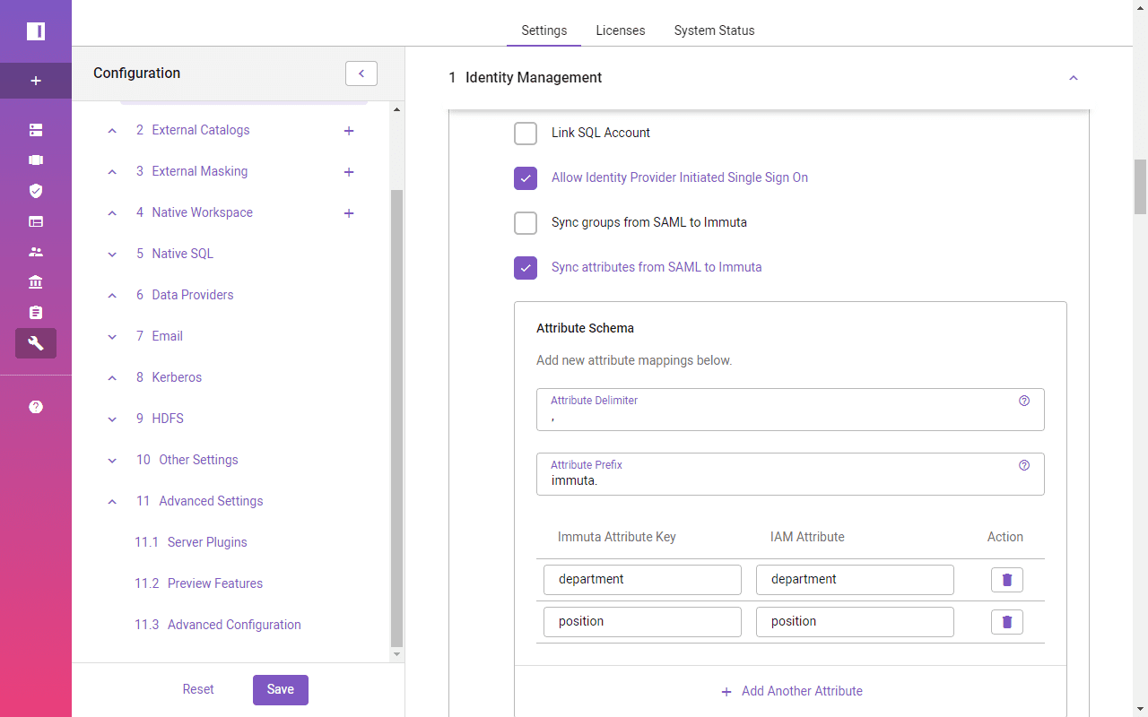The height and width of the screenshot is (717, 1148).
Task: Toggle Native Workspace tree chevron
Action: pyautogui.click(x=112, y=213)
